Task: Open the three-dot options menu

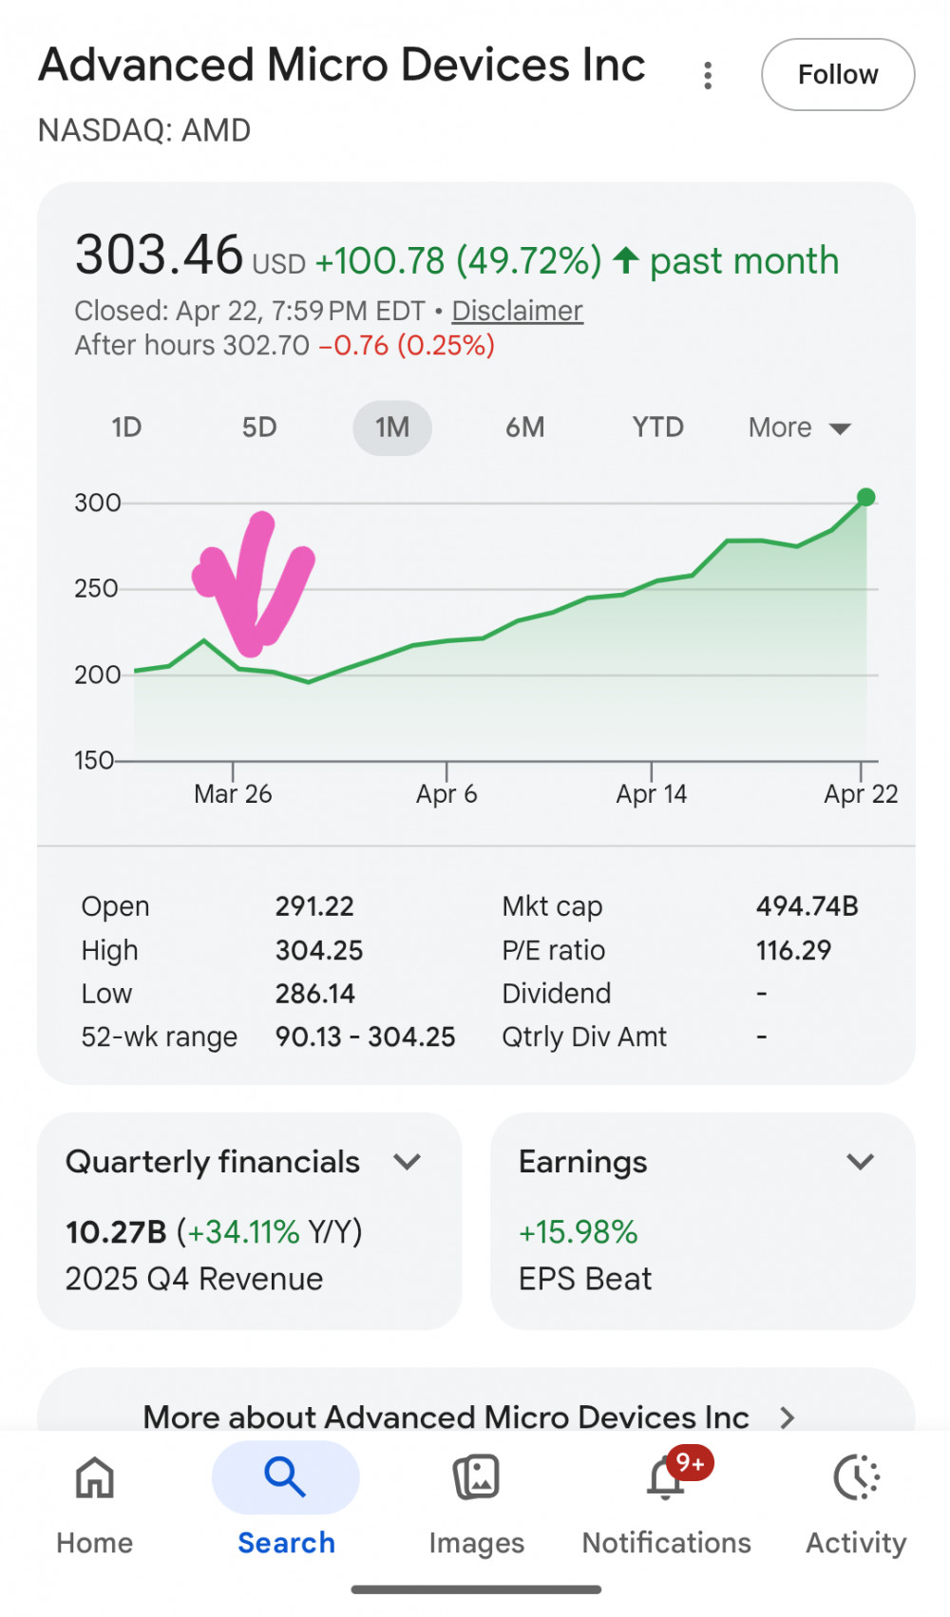Action: (x=708, y=75)
